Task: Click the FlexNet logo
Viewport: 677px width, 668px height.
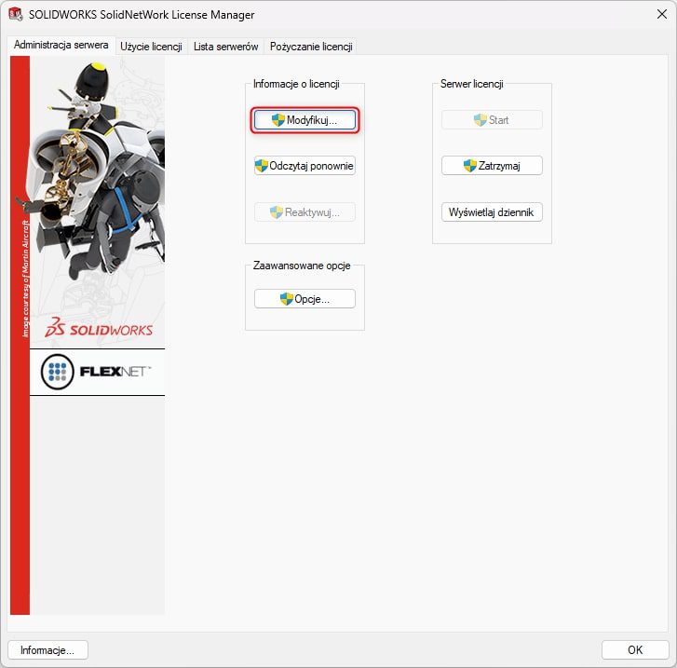Action: pyautogui.click(x=97, y=372)
